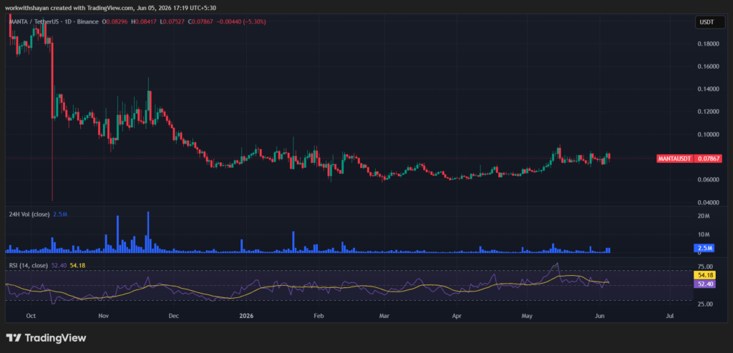Click the 75.00 RSI axis label
This screenshot has height=353, width=733.
(704, 267)
